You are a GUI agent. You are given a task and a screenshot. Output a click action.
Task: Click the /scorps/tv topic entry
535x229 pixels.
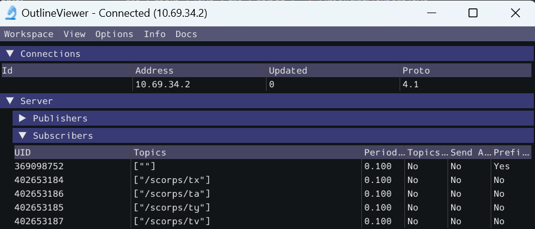click(171, 221)
